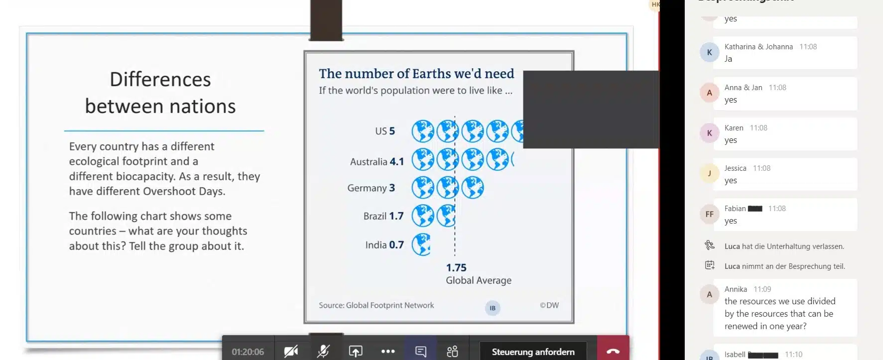Click the HK participant avatar at top
The image size is (883, 360).
(654, 4)
